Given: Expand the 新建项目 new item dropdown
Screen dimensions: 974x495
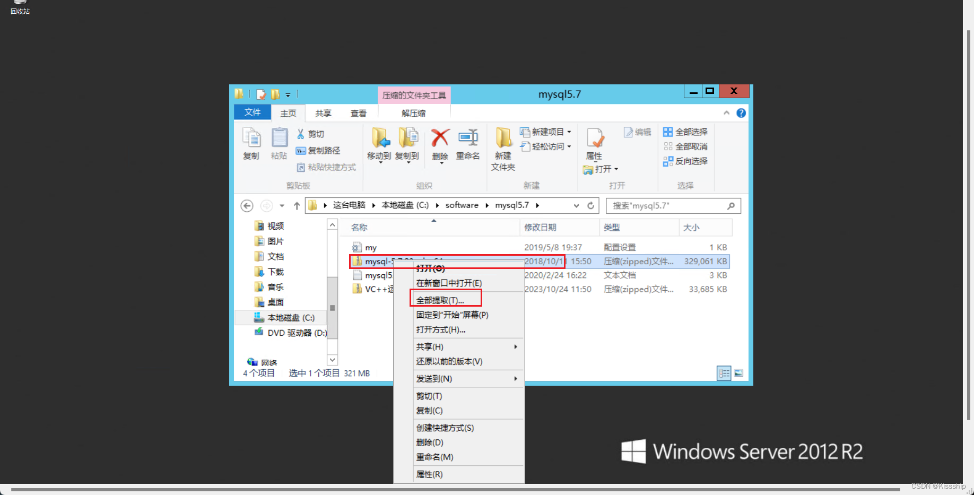Looking at the screenshot, I should coord(569,132).
